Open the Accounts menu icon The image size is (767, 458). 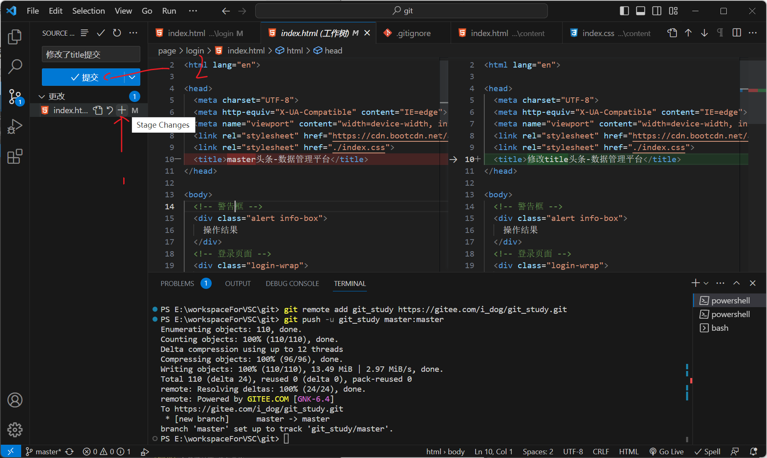click(x=15, y=400)
